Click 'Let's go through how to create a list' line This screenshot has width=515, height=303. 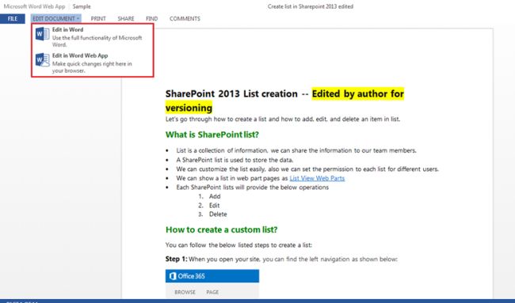(x=283, y=119)
